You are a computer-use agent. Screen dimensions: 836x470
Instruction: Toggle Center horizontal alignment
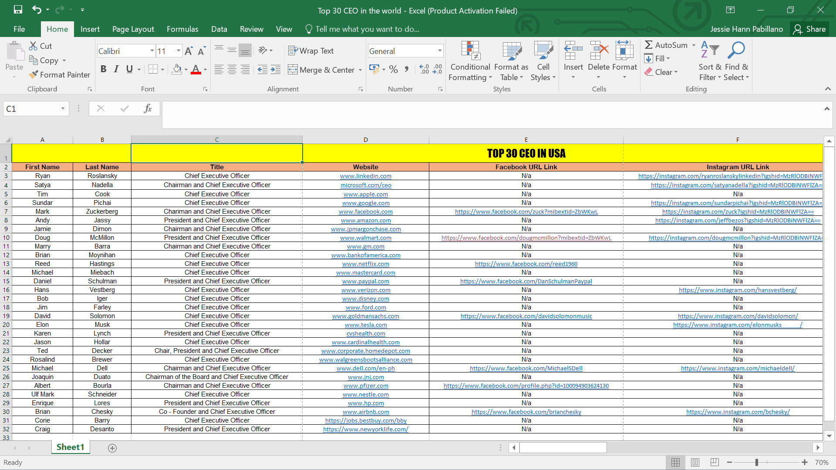point(232,70)
